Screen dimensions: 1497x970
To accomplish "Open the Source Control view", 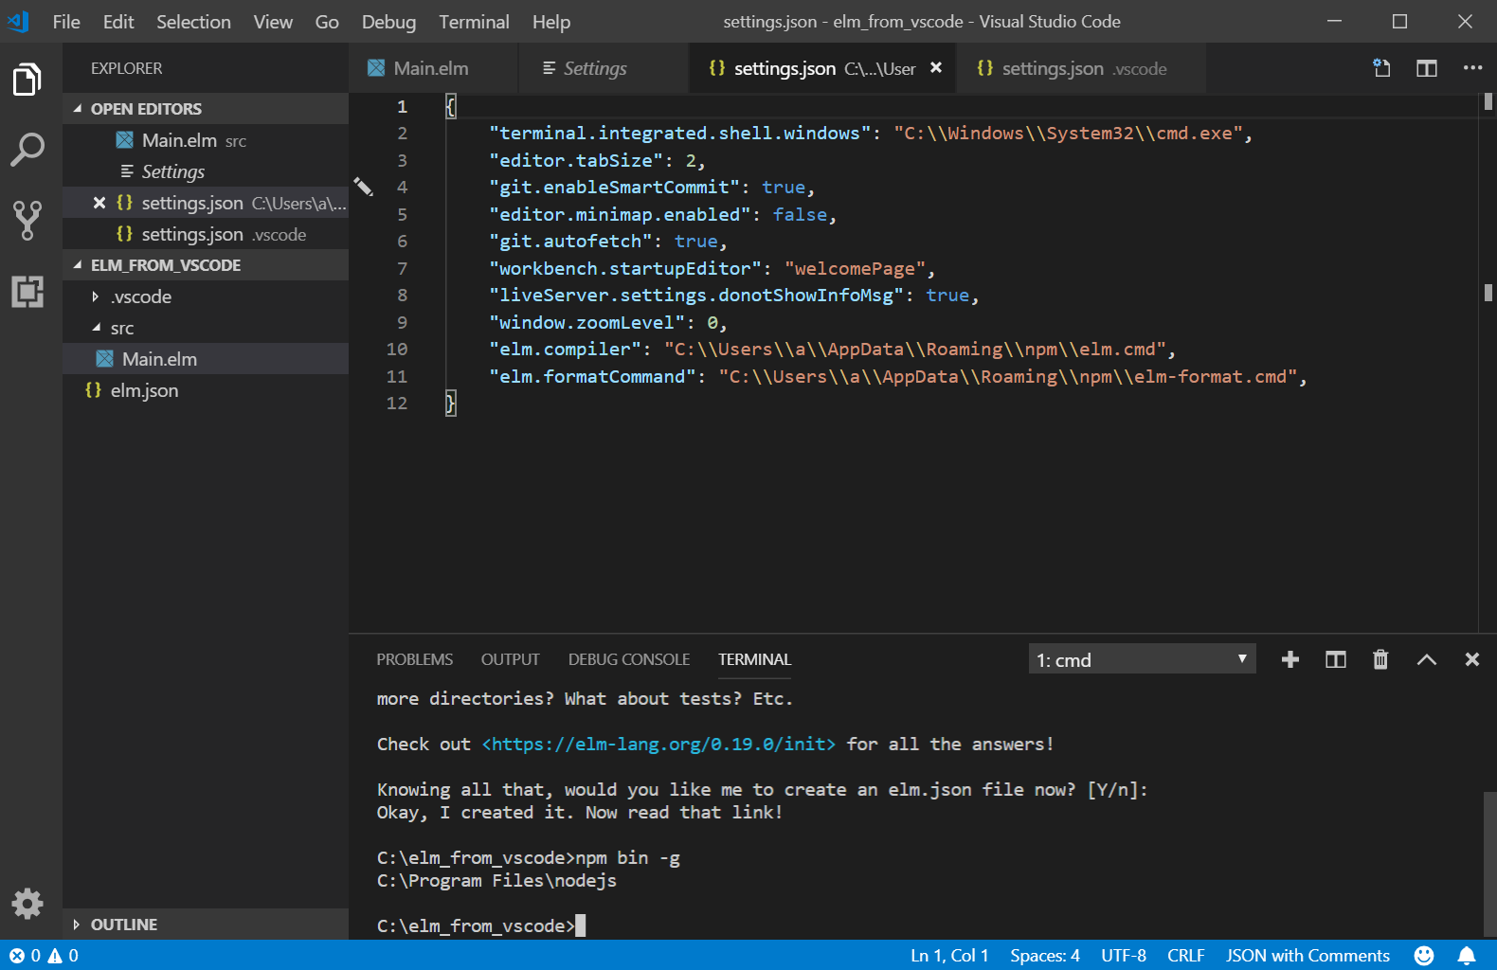I will pos(27,220).
